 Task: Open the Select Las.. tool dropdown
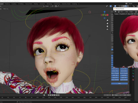(x=7, y=9)
